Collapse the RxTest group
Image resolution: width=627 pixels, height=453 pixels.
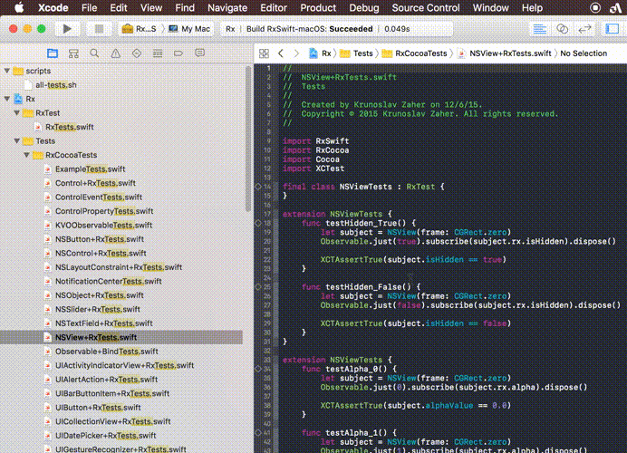tap(17, 112)
